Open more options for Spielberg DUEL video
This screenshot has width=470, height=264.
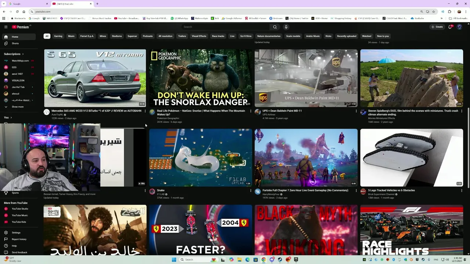[462, 111]
